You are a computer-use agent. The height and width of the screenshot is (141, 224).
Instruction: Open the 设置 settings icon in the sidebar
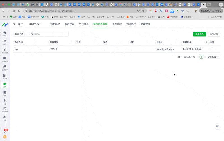click(5, 118)
